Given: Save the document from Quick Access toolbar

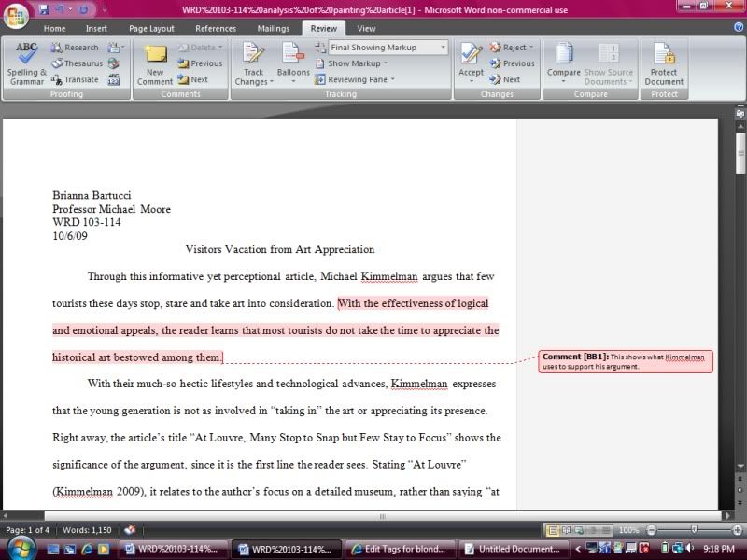Looking at the screenshot, I should click(44, 9).
